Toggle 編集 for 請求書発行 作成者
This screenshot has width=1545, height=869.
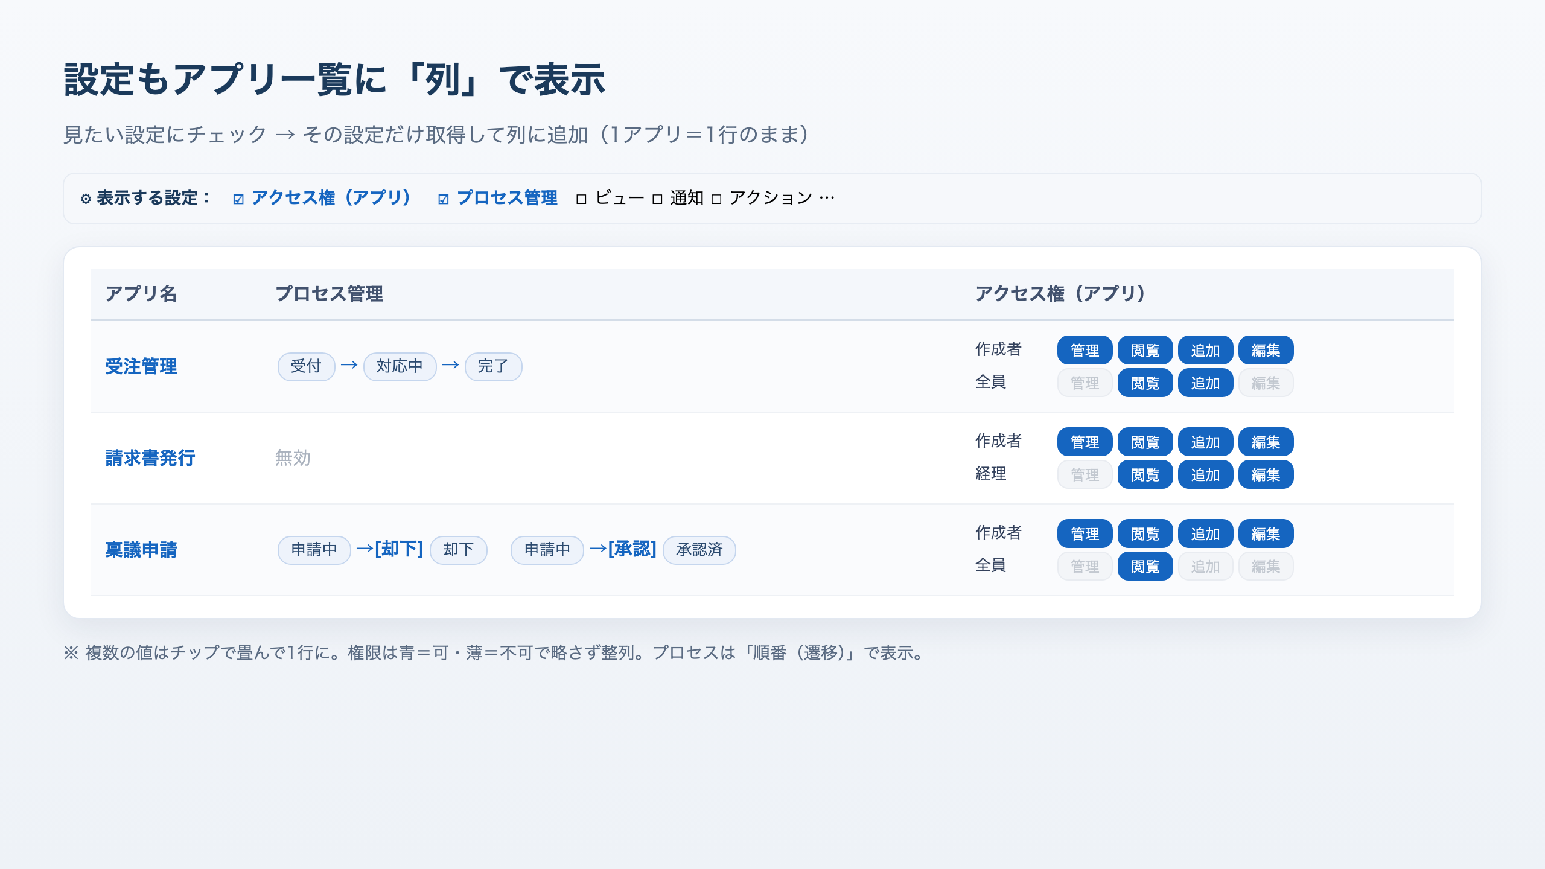pyautogui.click(x=1266, y=442)
